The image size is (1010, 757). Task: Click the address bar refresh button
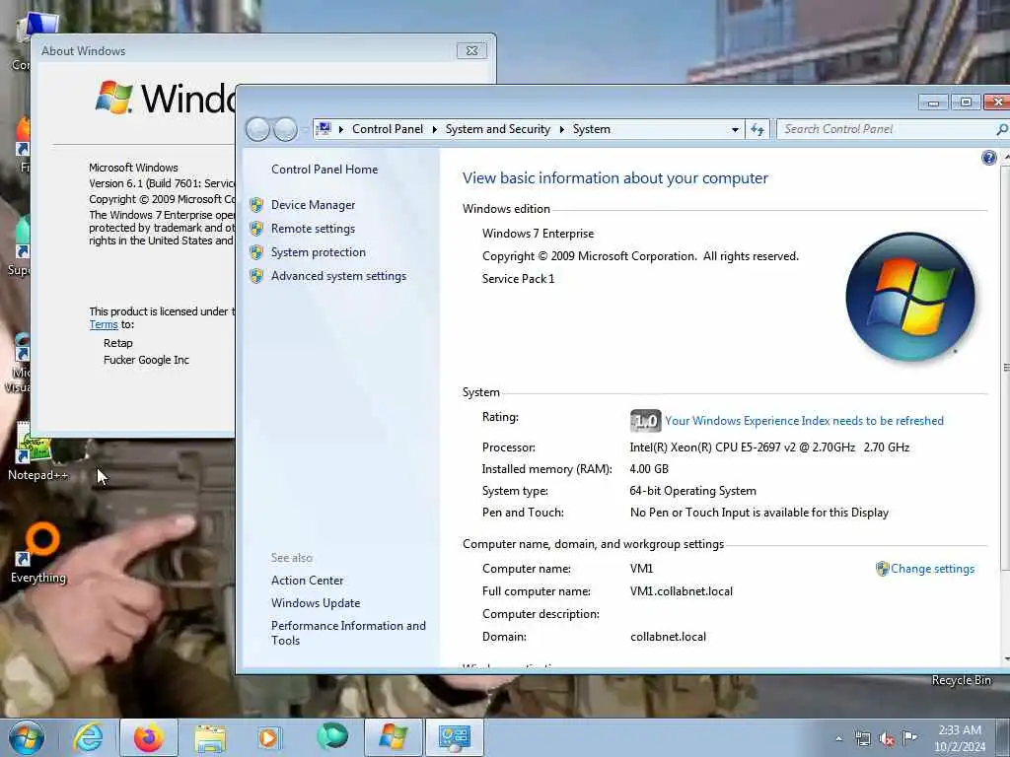pos(757,129)
